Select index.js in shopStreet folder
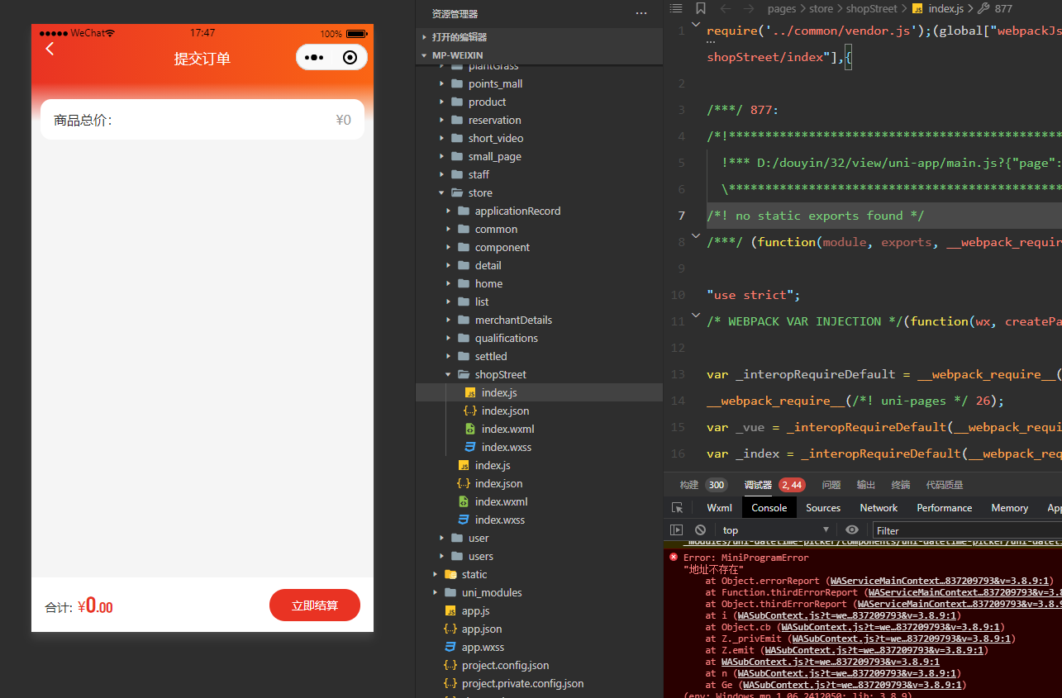 499,392
